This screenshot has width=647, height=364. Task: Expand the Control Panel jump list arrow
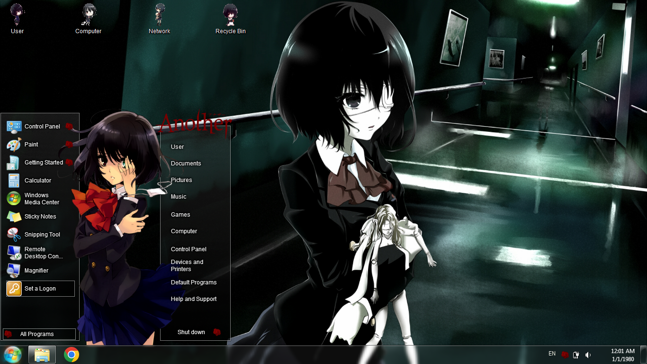coord(69,127)
